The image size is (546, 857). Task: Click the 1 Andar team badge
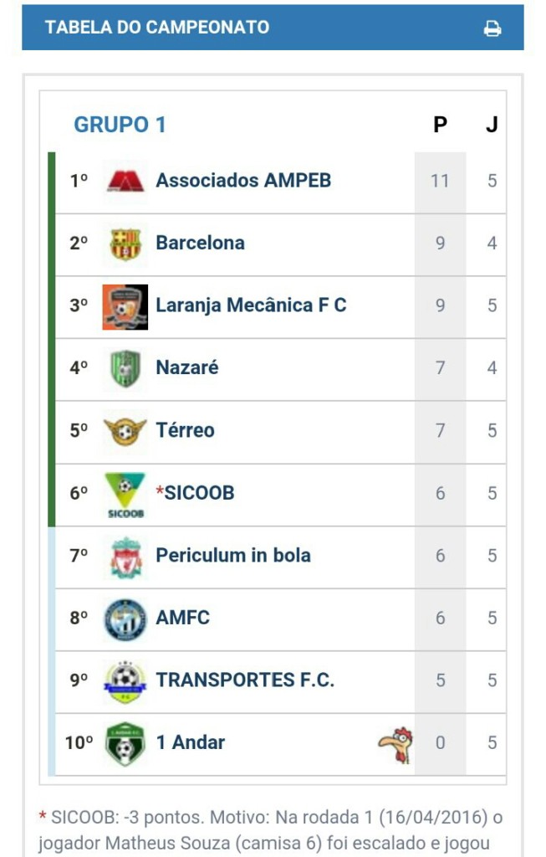tap(125, 743)
